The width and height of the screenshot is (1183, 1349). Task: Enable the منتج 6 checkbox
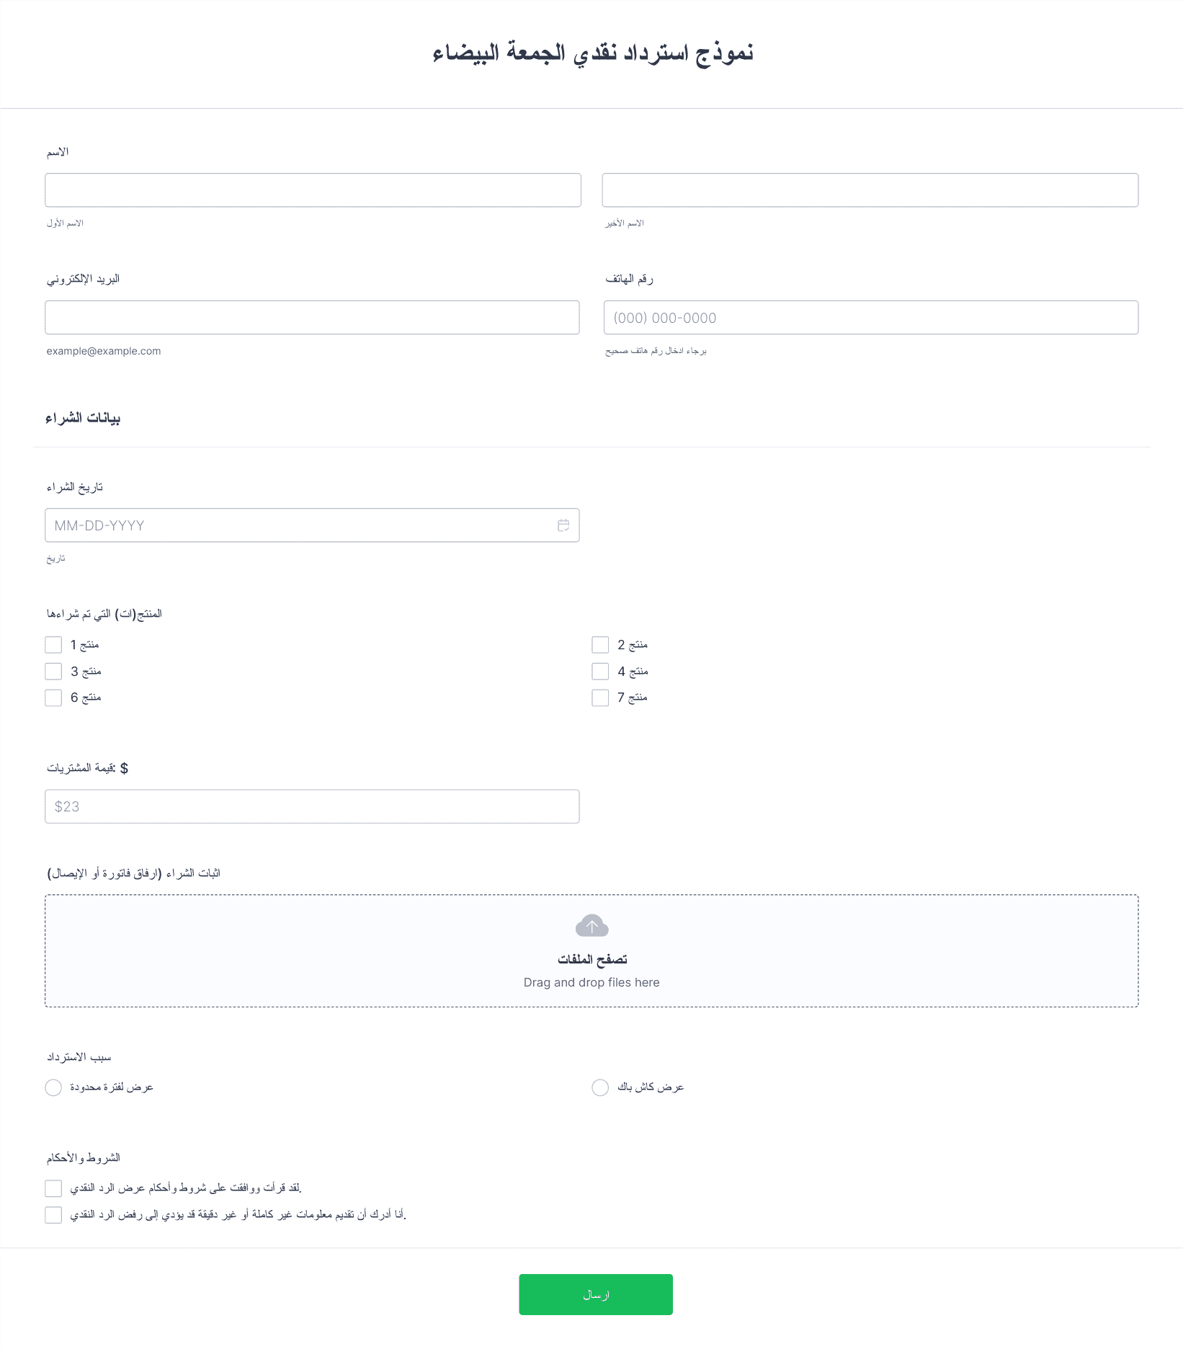point(53,698)
